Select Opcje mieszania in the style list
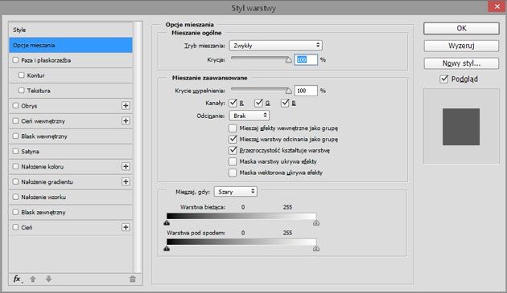The image size is (507, 293). [71, 45]
